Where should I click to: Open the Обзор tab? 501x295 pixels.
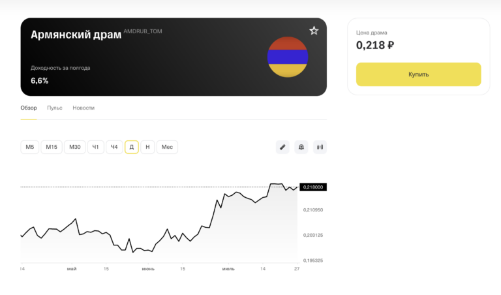coord(29,108)
